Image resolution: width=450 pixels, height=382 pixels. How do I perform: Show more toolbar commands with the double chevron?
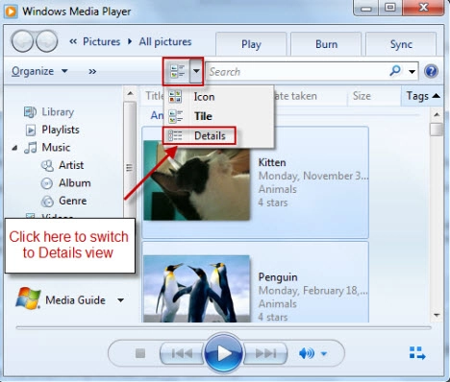92,71
